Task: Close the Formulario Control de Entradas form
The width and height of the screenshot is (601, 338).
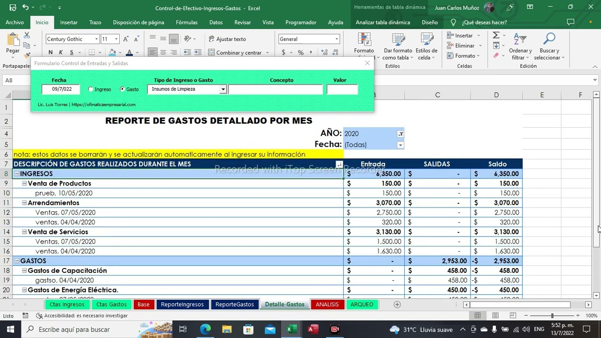Action: click(x=367, y=63)
